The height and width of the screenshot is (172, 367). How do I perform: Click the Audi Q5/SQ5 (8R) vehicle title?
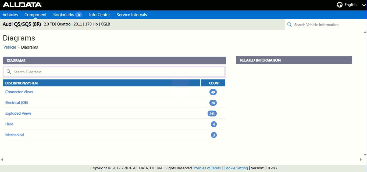pyautogui.click(x=22, y=24)
